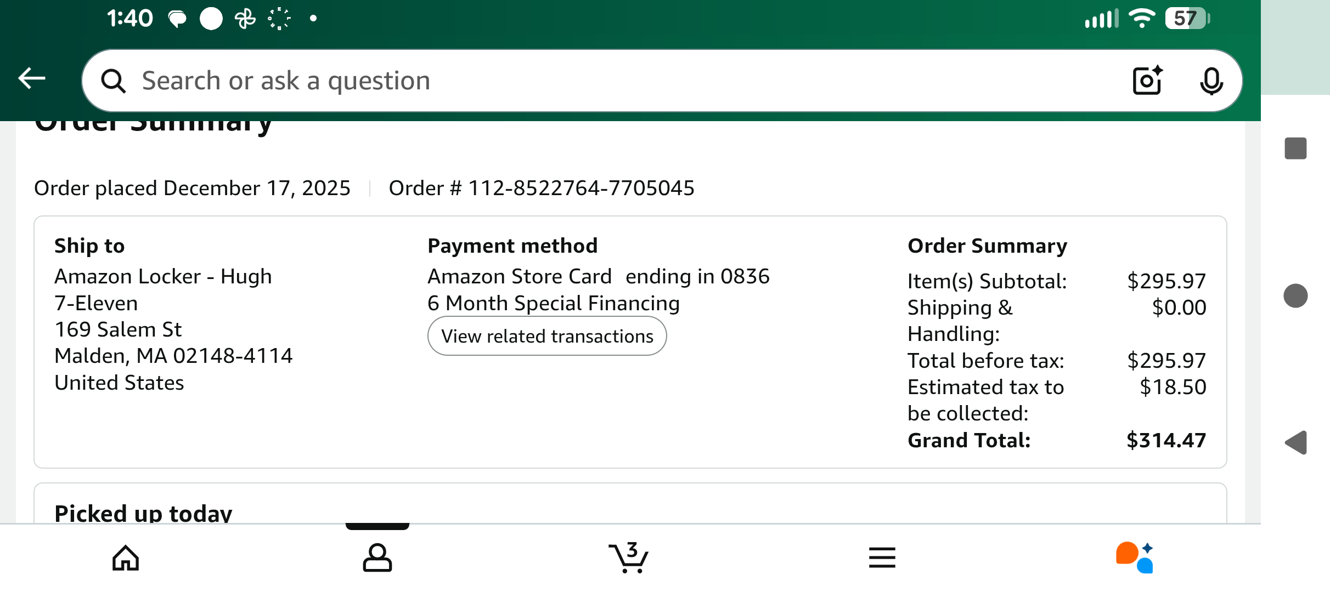Open the hamburger menu tab

(882, 558)
